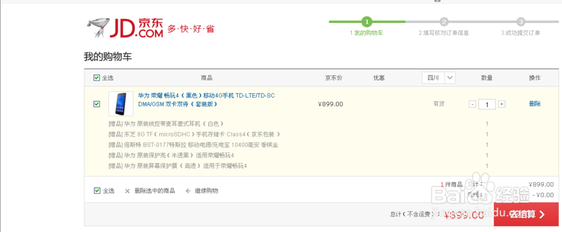Click the back arrow continue shopping icon

188,191
